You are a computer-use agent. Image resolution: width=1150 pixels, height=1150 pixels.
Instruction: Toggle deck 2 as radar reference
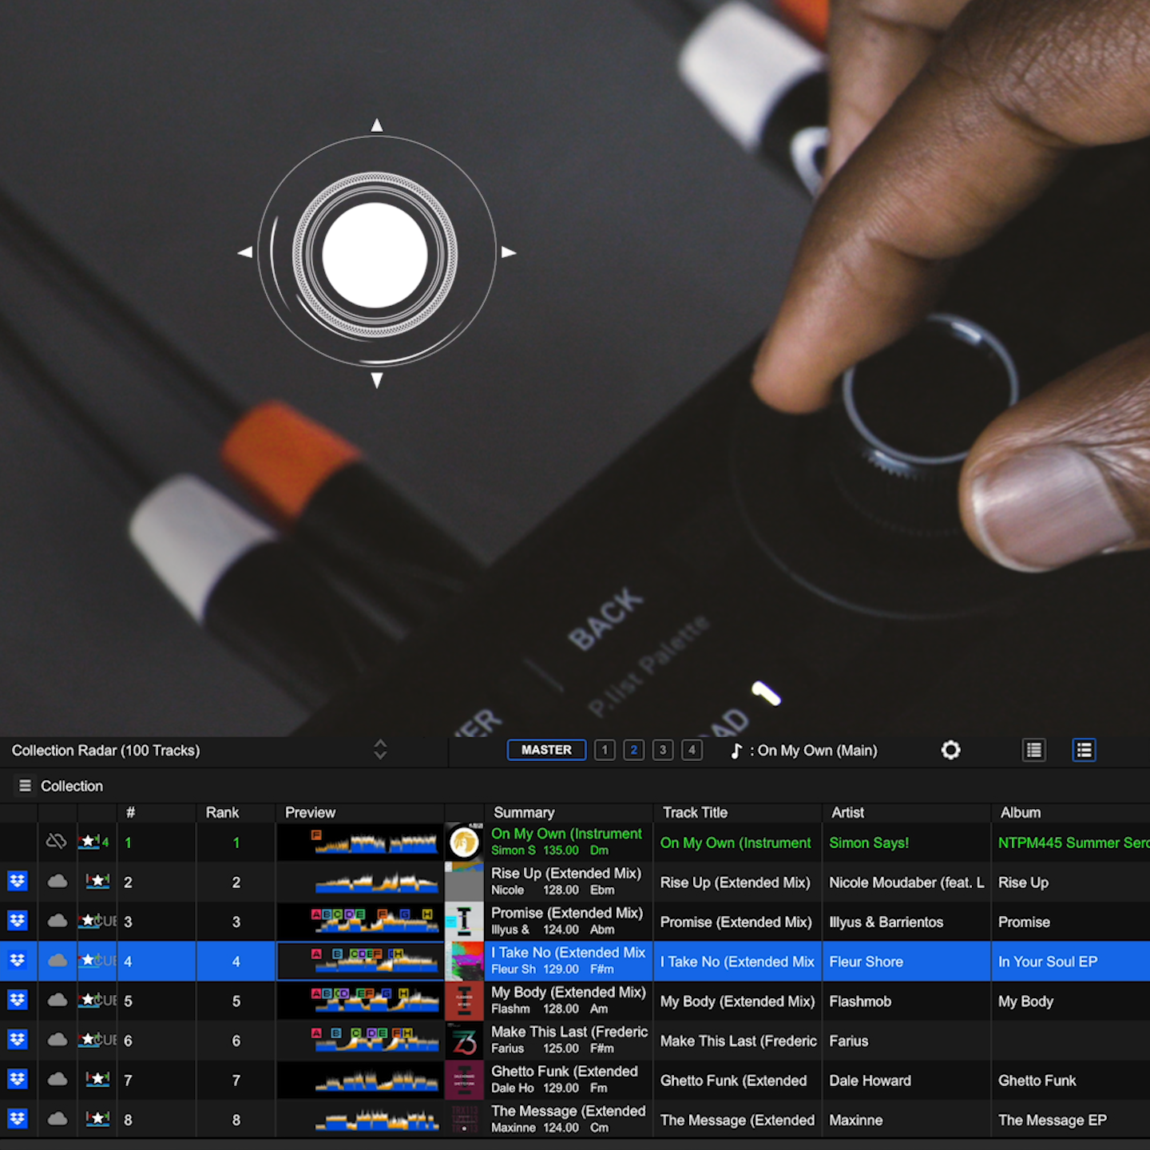(x=633, y=750)
